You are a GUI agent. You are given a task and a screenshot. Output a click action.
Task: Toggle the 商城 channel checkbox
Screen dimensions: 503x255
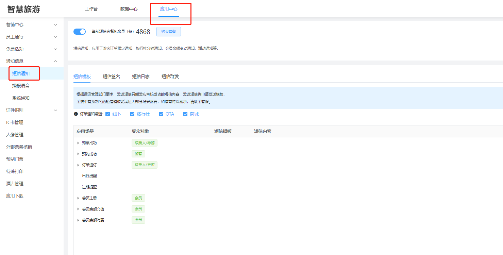pos(185,114)
